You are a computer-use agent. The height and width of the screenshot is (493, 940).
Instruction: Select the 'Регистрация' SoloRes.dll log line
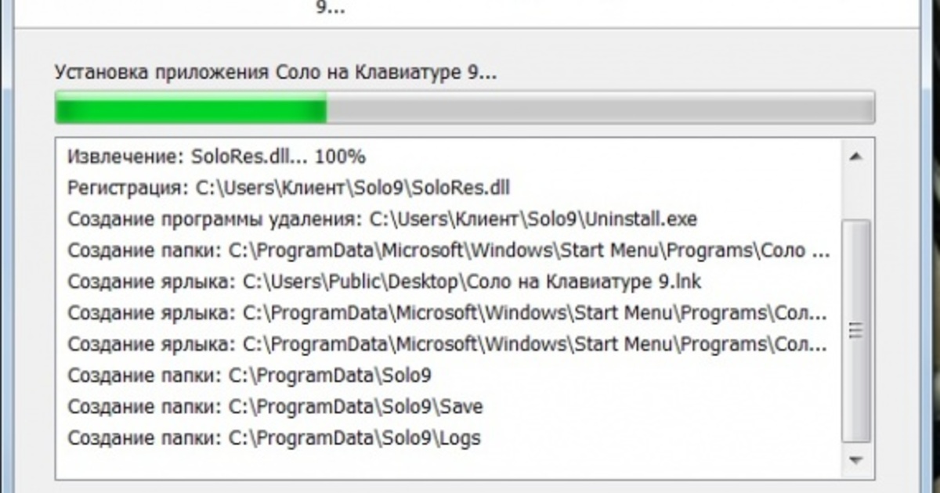[290, 188]
